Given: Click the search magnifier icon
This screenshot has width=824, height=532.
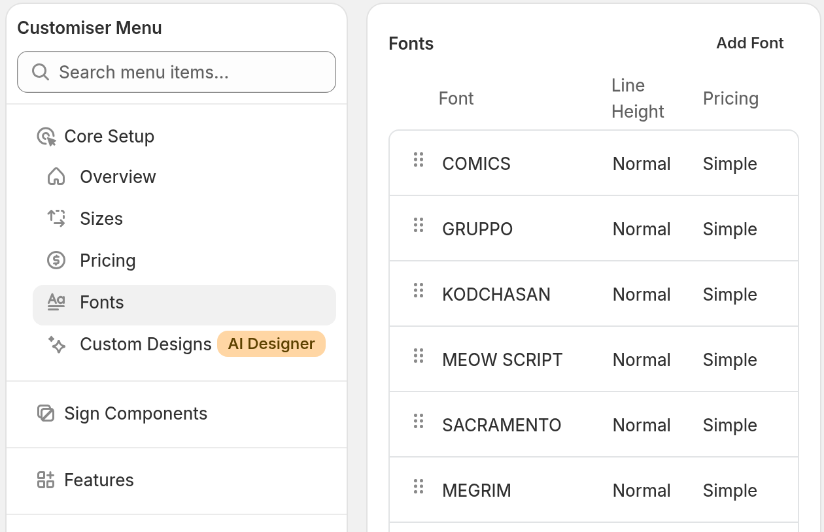Looking at the screenshot, I should pos(41,72).
